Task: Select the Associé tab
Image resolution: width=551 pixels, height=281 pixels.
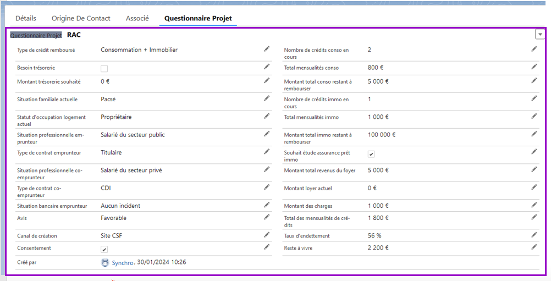Action: [137, 18]
